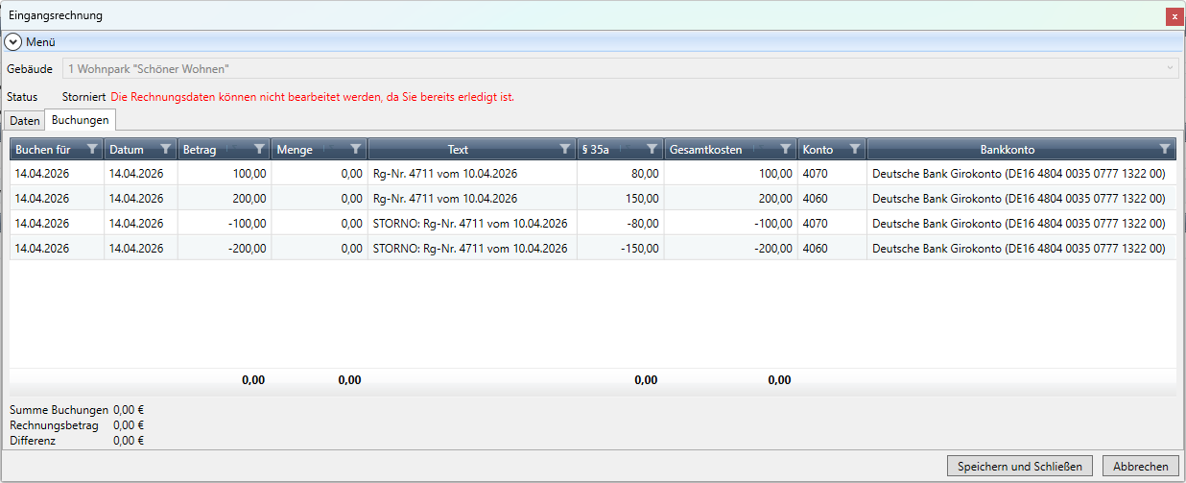Open filter for Datum column
The height and width of the screenshot is (483, 1186).
click(x=166, y=150)
